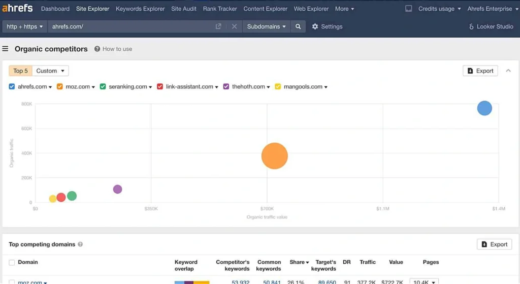Uncheck the thehoth.com checkbox

(226, 86)
